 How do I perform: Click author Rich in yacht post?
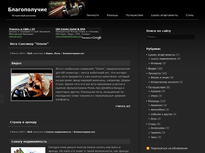[30, 53]
